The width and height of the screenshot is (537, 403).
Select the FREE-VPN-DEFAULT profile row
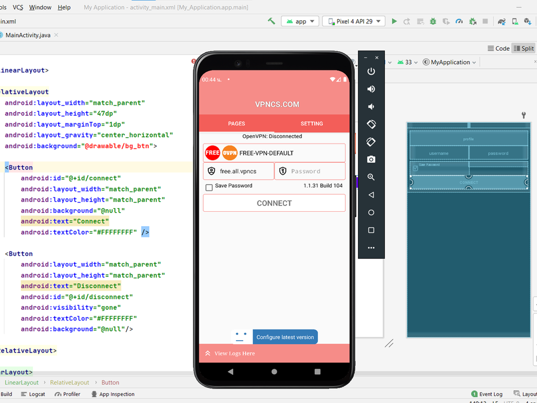click(274, 153)
